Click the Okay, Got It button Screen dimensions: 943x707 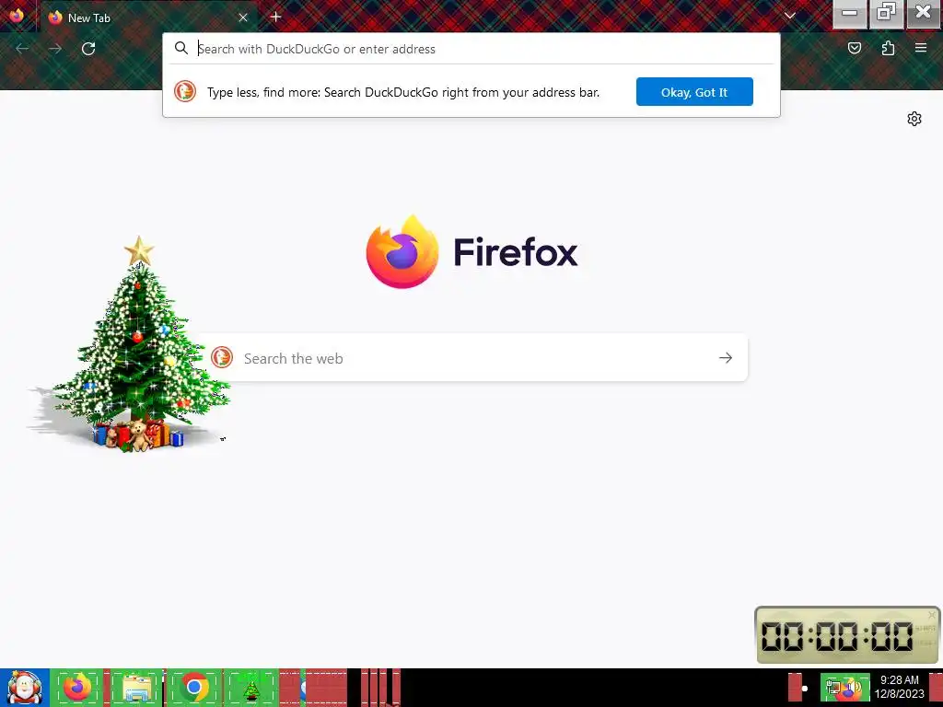pos(694,92)
